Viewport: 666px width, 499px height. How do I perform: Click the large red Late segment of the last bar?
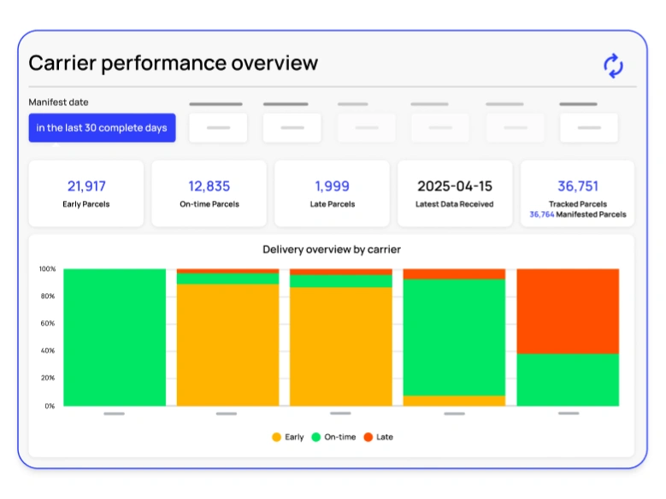point(568,311)
